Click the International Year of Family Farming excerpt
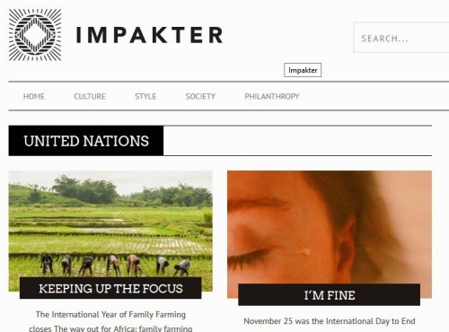The image size is (449, 332). pyautogui.click(x=110, y=314)
